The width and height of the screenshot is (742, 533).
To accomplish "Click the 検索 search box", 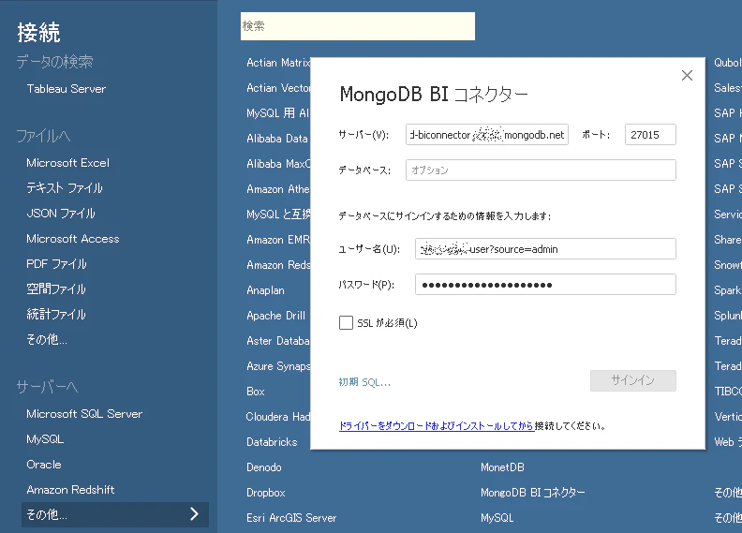I will [358, 26].
